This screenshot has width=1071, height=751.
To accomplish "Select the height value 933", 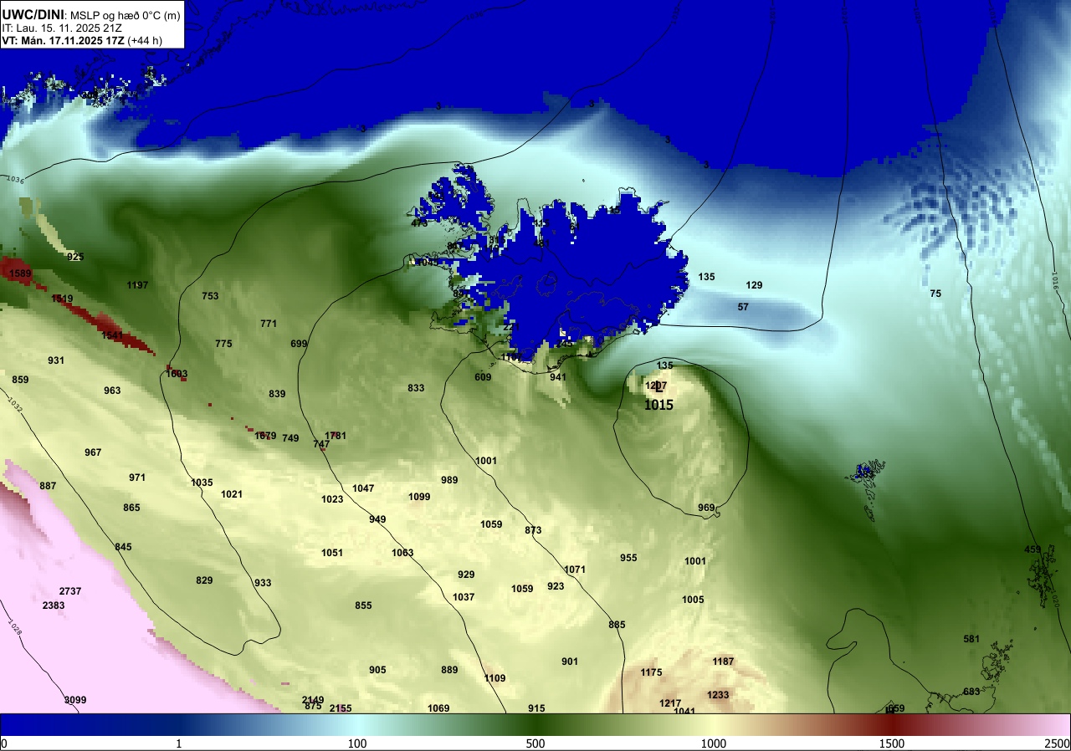I will click(263, 583).
